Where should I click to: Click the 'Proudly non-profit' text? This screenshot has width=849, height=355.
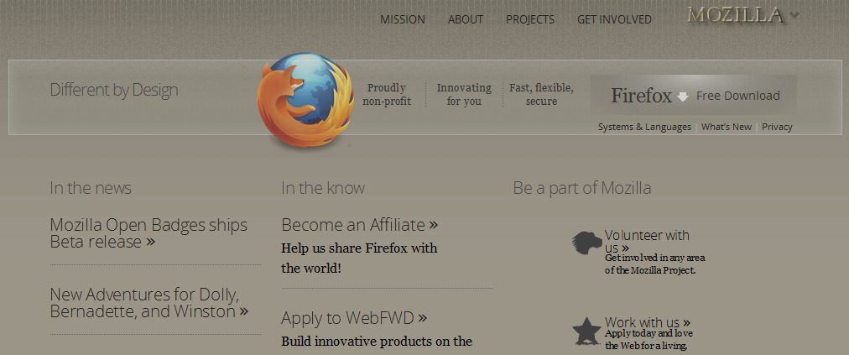(387, 94)
